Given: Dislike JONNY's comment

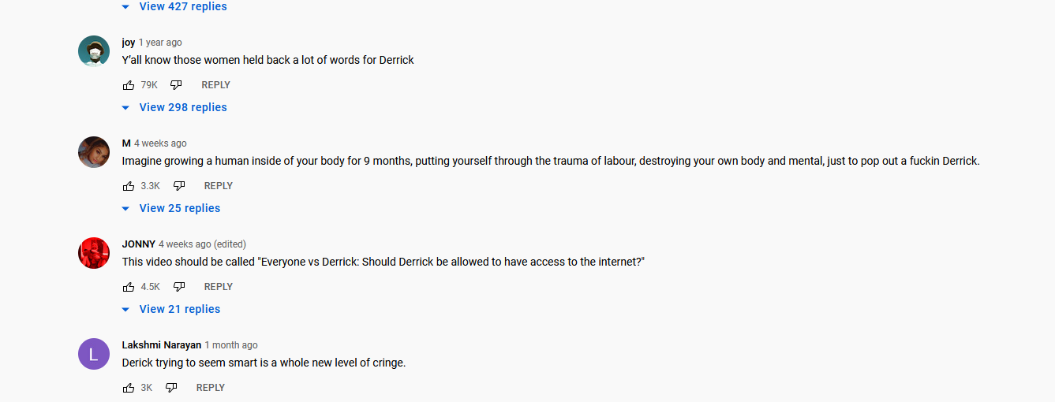Looking at the screenshot, I should click(x=179, y=287).
